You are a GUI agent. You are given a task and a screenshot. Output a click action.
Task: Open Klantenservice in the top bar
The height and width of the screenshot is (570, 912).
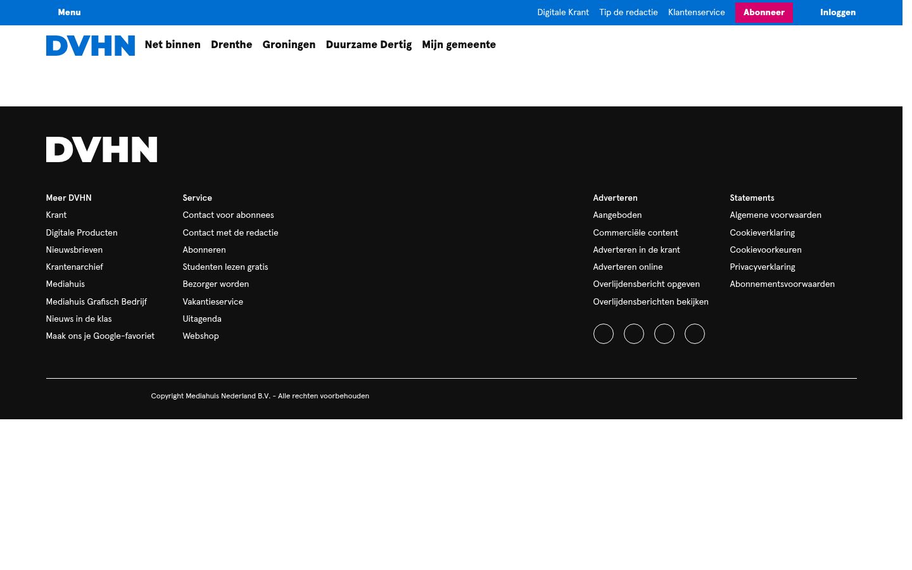[697, 13]
